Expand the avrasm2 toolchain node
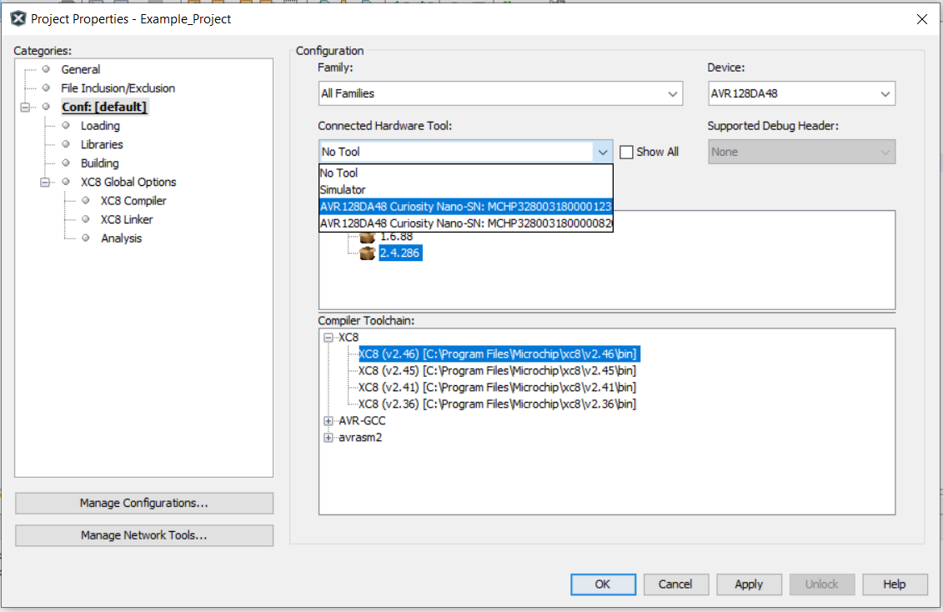Viewport: 943px width, 612px height. [329, 438]
